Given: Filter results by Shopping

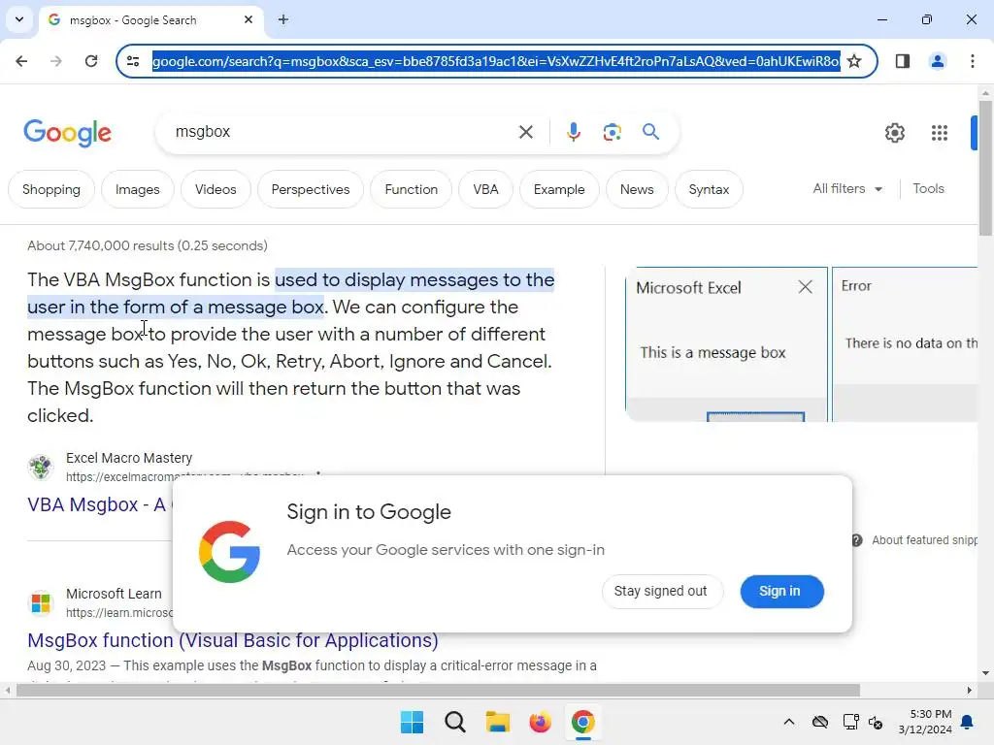Looking at the screenshot, I should point(51,189).
